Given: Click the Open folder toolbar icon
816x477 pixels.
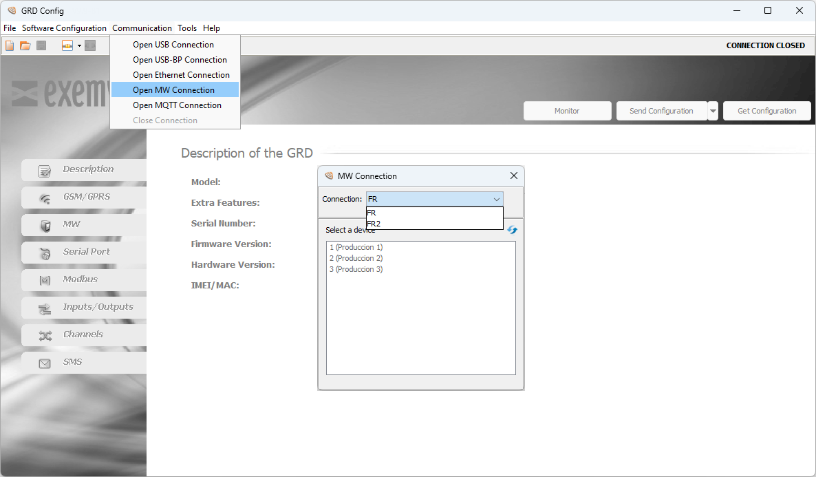Looking at the screenshot, I should point(25,45).
